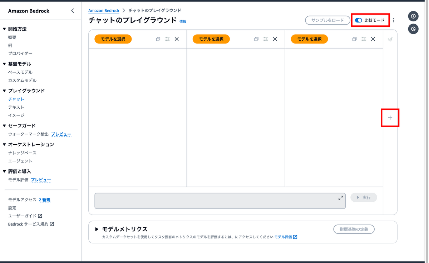Open 概要 in the sidebar
The width and height of the screenshot is (429, 263).
coord(12,37)
